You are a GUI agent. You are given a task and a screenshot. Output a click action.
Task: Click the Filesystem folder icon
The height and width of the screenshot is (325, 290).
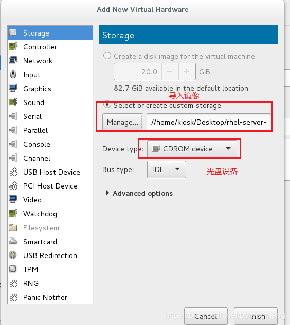point(13,227)
